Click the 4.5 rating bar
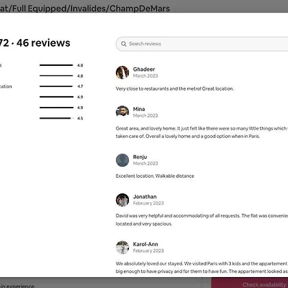 57,118
